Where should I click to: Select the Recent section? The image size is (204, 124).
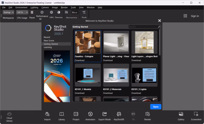pyautogui.click(x=56, y=37)
